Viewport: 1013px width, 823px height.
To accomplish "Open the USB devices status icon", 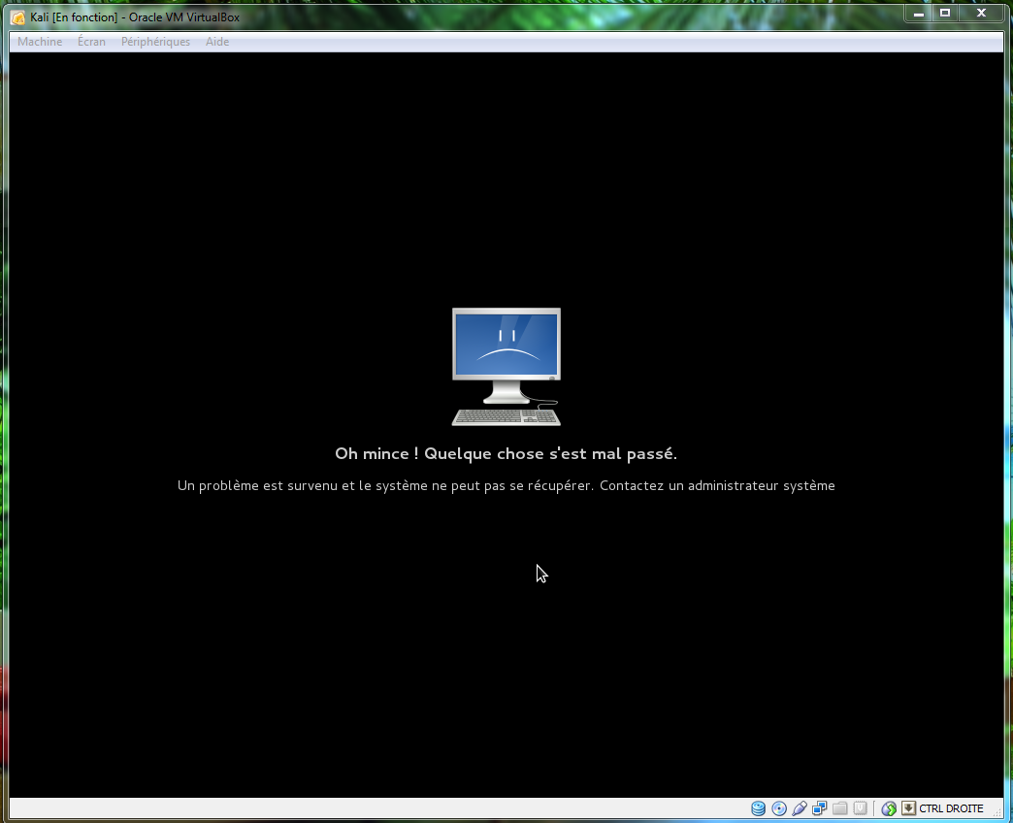I will 800,808.
